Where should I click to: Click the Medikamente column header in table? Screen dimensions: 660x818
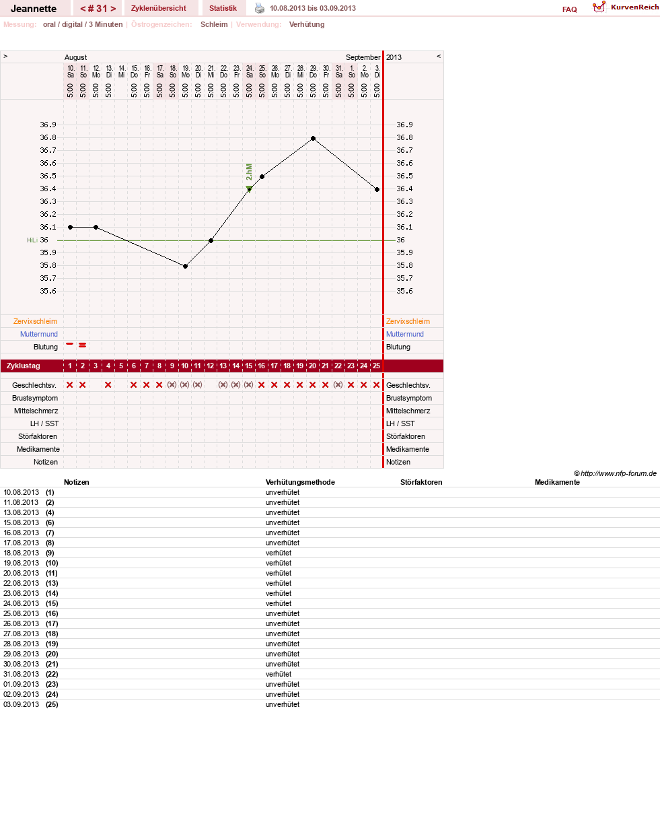pyautogui.click(x=557, y=482)
